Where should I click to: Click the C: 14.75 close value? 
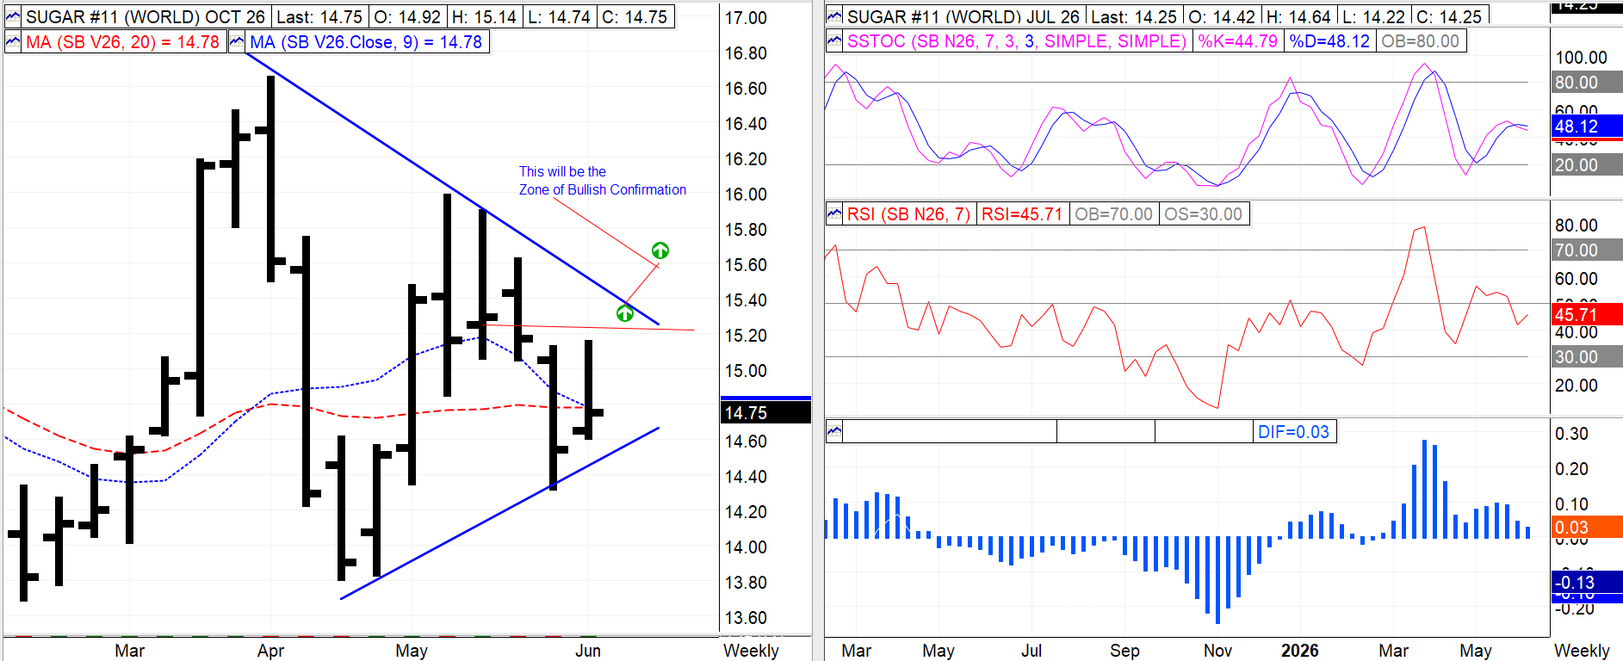tap(634, 16)
